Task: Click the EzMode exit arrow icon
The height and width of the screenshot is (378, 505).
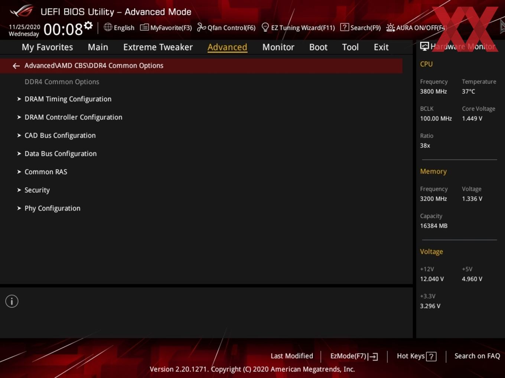Action: pos(374,357)
